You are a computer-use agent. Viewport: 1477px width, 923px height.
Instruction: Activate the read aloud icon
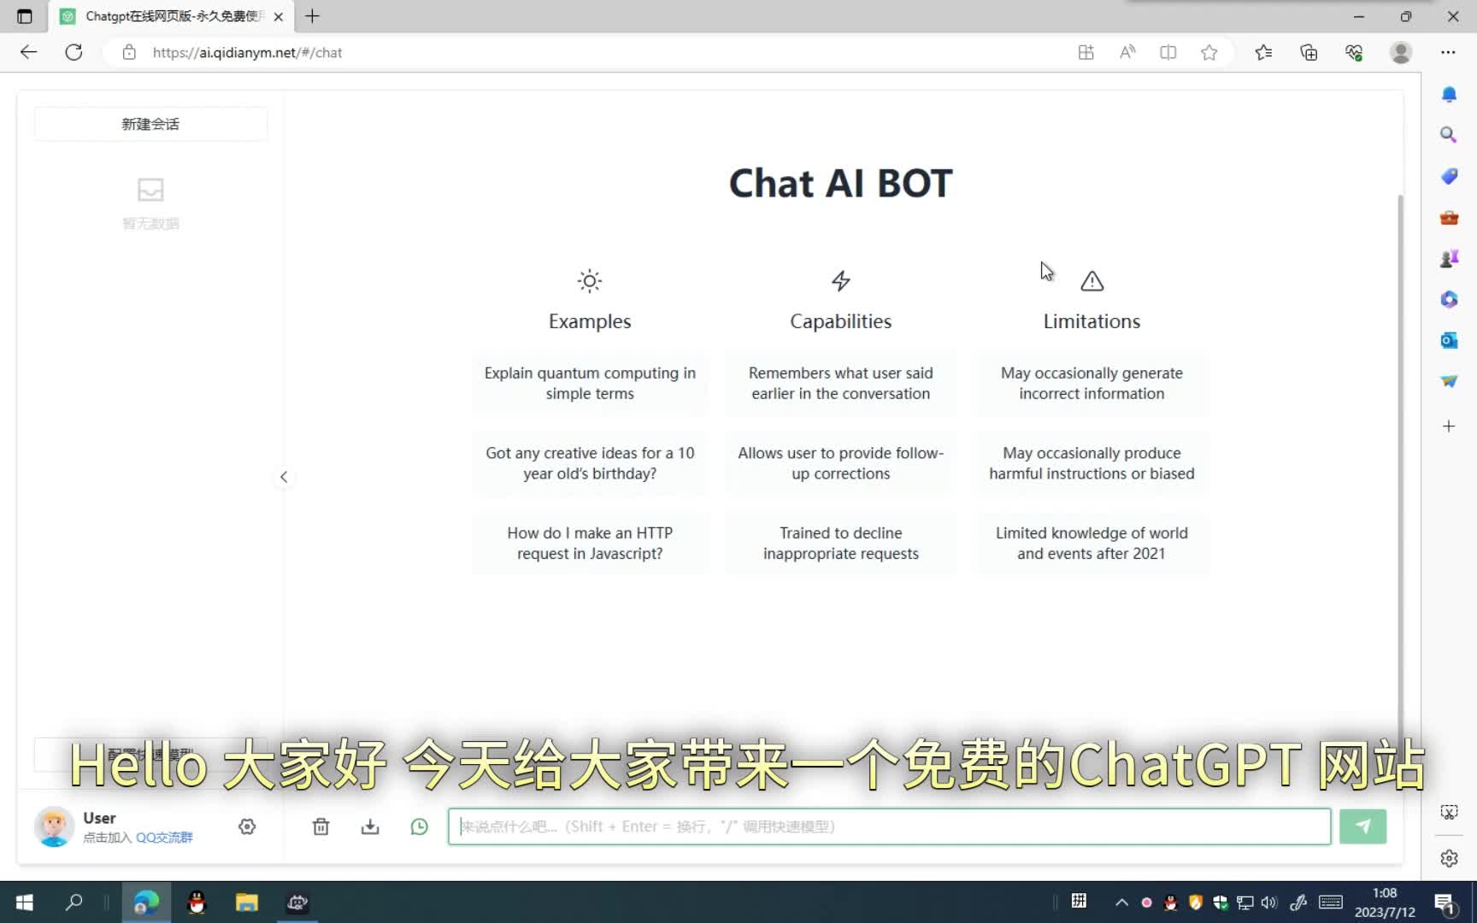click(x=1127, y=52)
